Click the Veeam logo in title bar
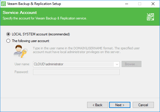 point(3,4)
